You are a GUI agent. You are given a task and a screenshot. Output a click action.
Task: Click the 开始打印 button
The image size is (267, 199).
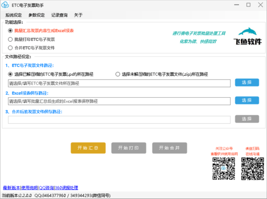128,148
